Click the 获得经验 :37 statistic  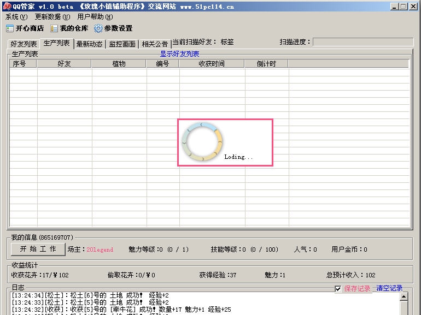pyautogui.click(x=218, y=275)
